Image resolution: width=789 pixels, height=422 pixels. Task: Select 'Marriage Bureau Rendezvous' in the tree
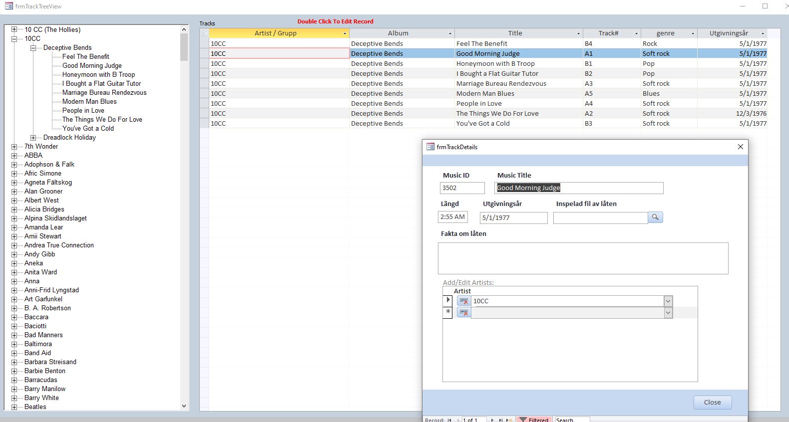point(104,92)
